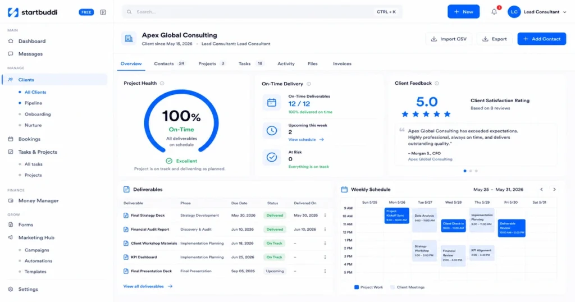This screenshot has width=575, height=302.
Task: Click the Bookings calendar icon in sidebar
Action: click(11, 139)
